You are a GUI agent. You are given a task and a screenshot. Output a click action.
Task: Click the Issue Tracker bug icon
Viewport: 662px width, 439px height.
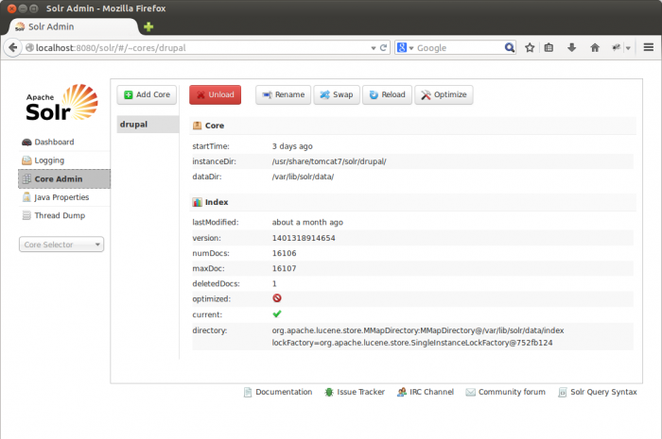point(329,392)
